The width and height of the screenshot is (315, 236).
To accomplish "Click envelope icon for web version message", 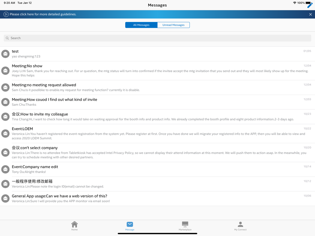I will (x=5, y=199).
